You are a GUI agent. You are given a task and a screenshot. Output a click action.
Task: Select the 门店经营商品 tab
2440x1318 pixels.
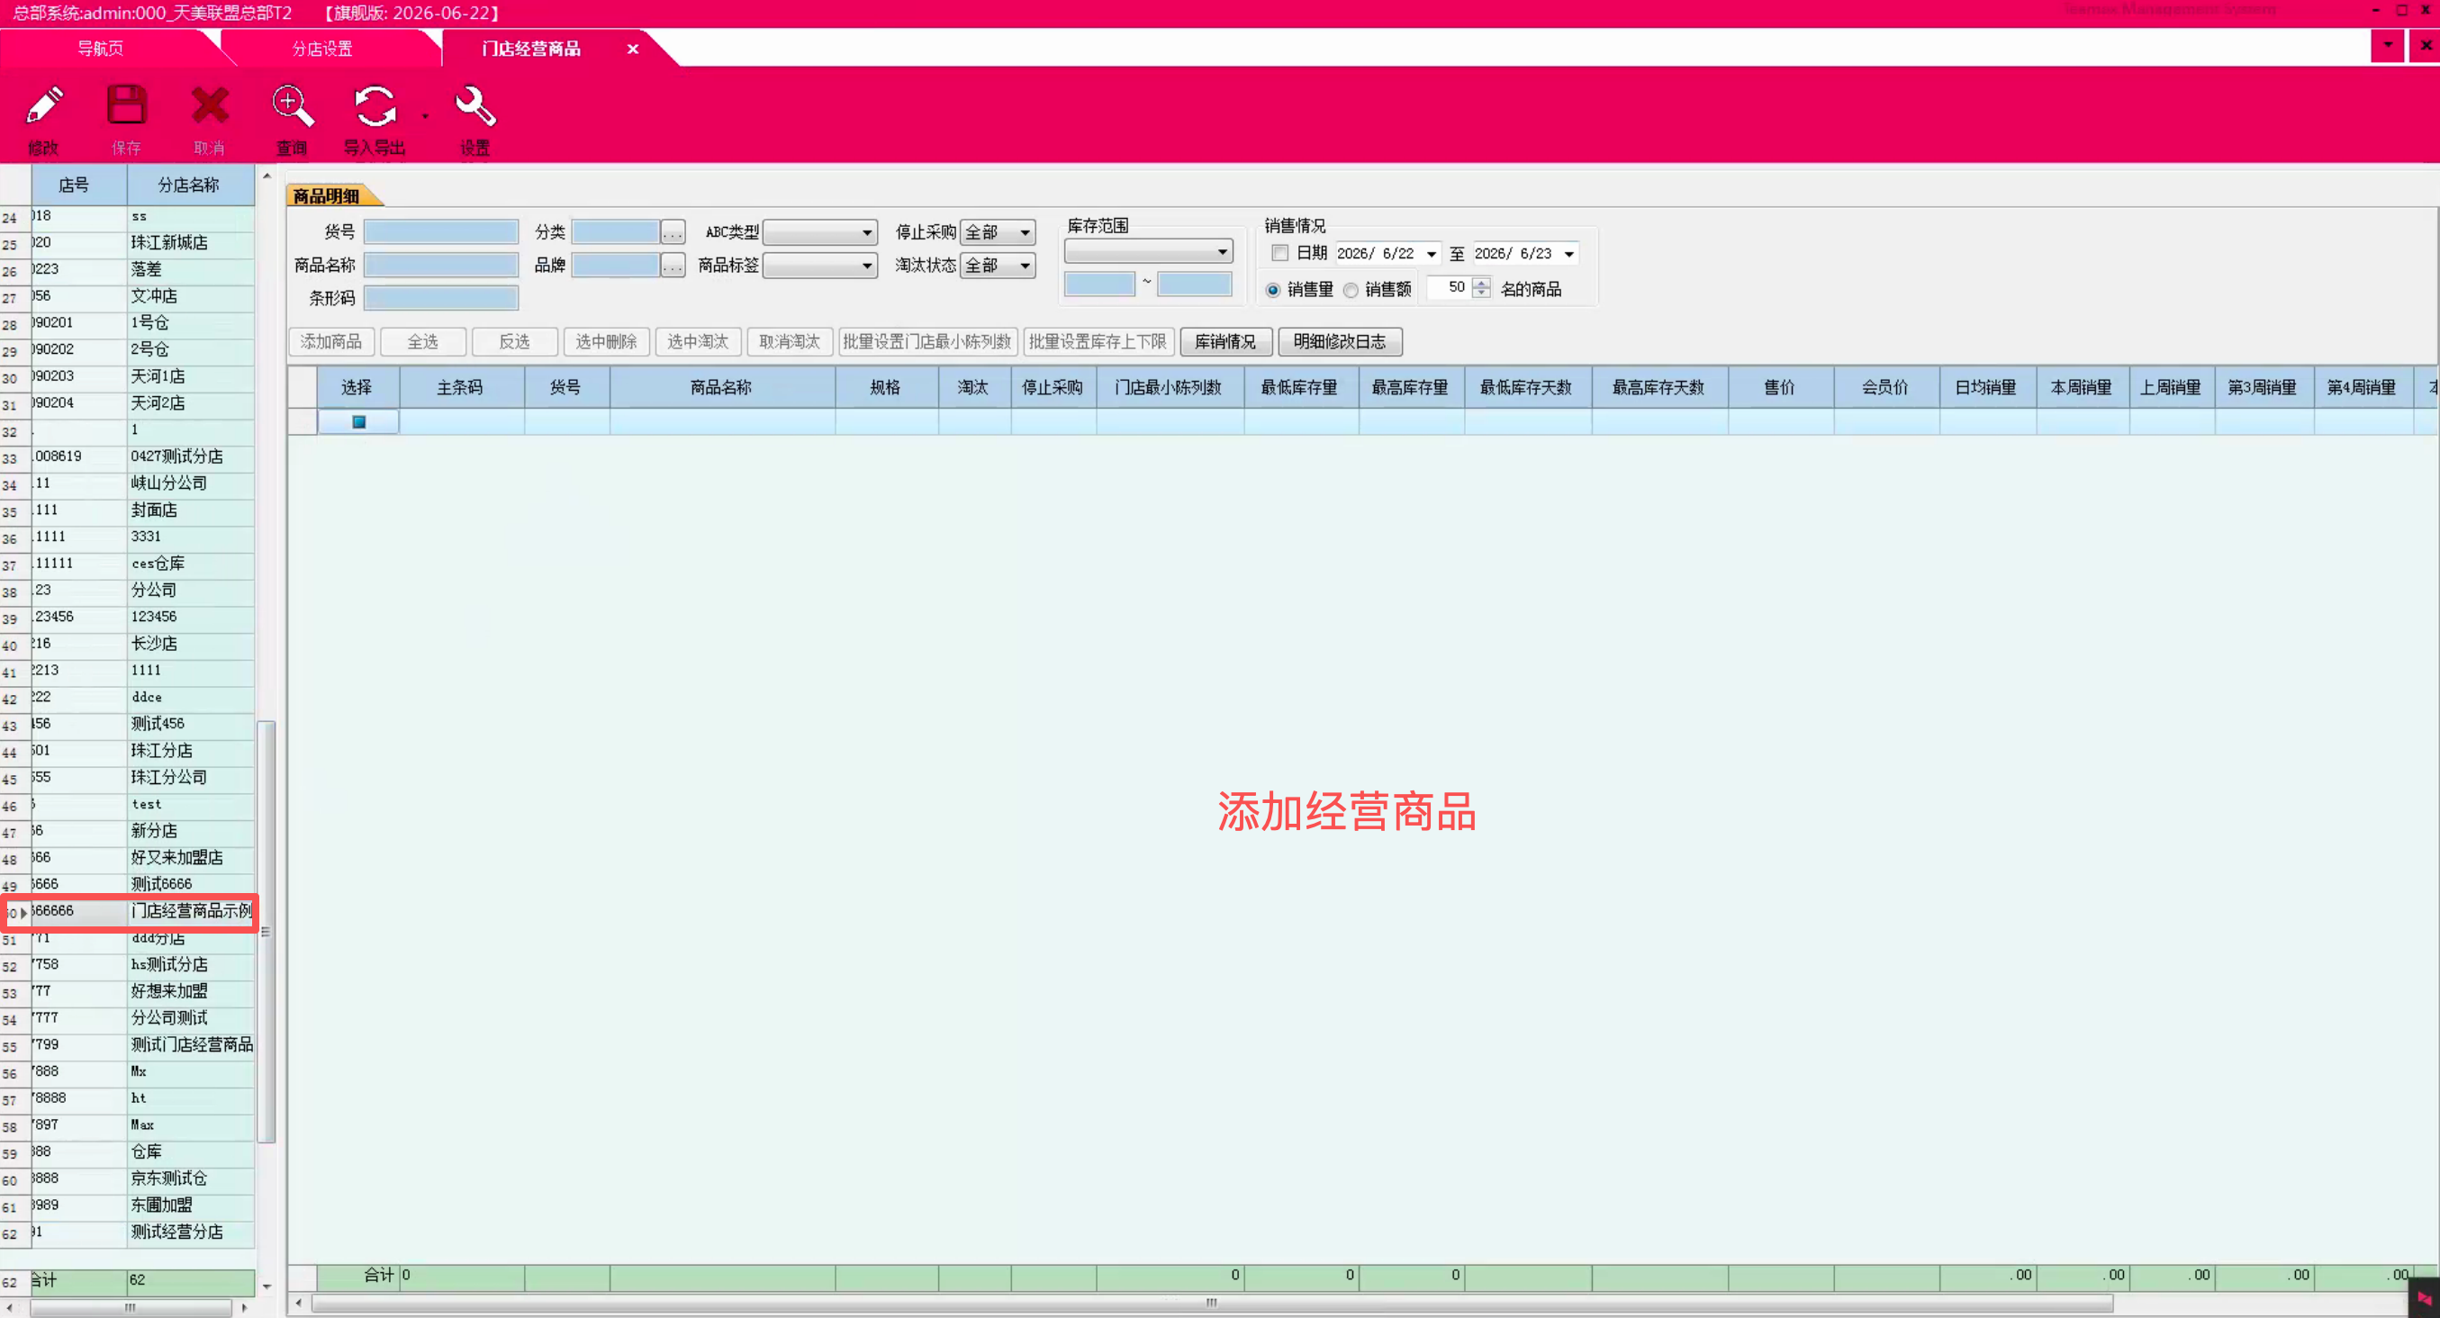(530, 49)
